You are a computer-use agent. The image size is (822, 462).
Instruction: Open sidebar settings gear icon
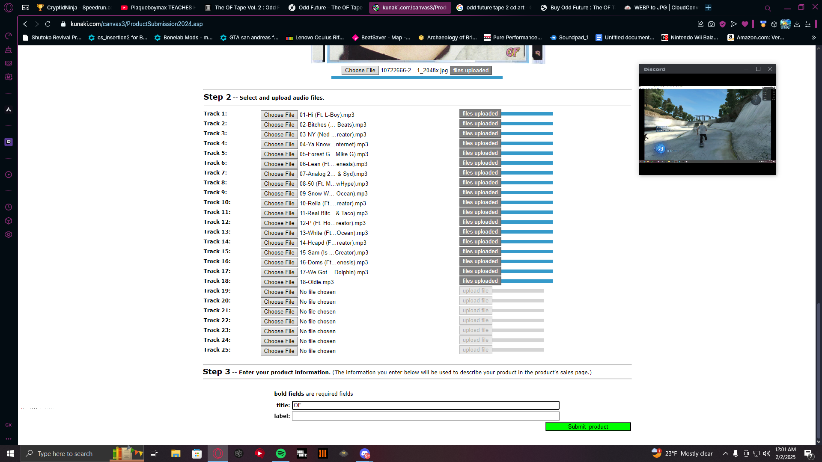9,234
